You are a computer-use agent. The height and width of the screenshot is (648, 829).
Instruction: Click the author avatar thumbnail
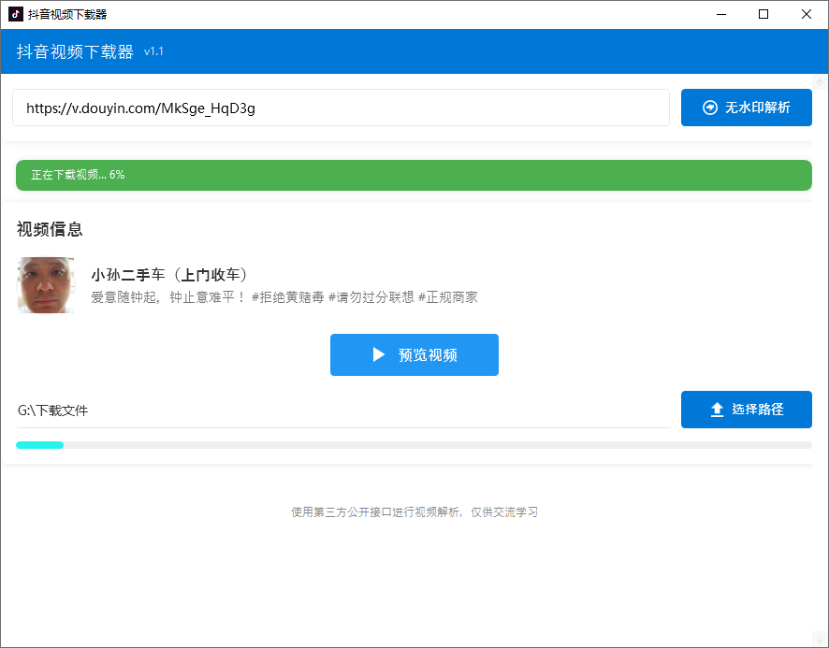tap(46, 285)
